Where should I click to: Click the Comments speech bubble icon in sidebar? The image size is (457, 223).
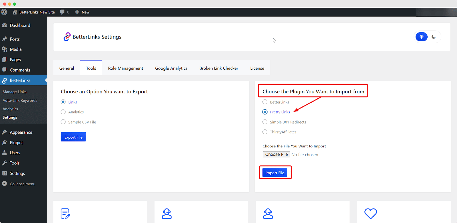point(5,70)
